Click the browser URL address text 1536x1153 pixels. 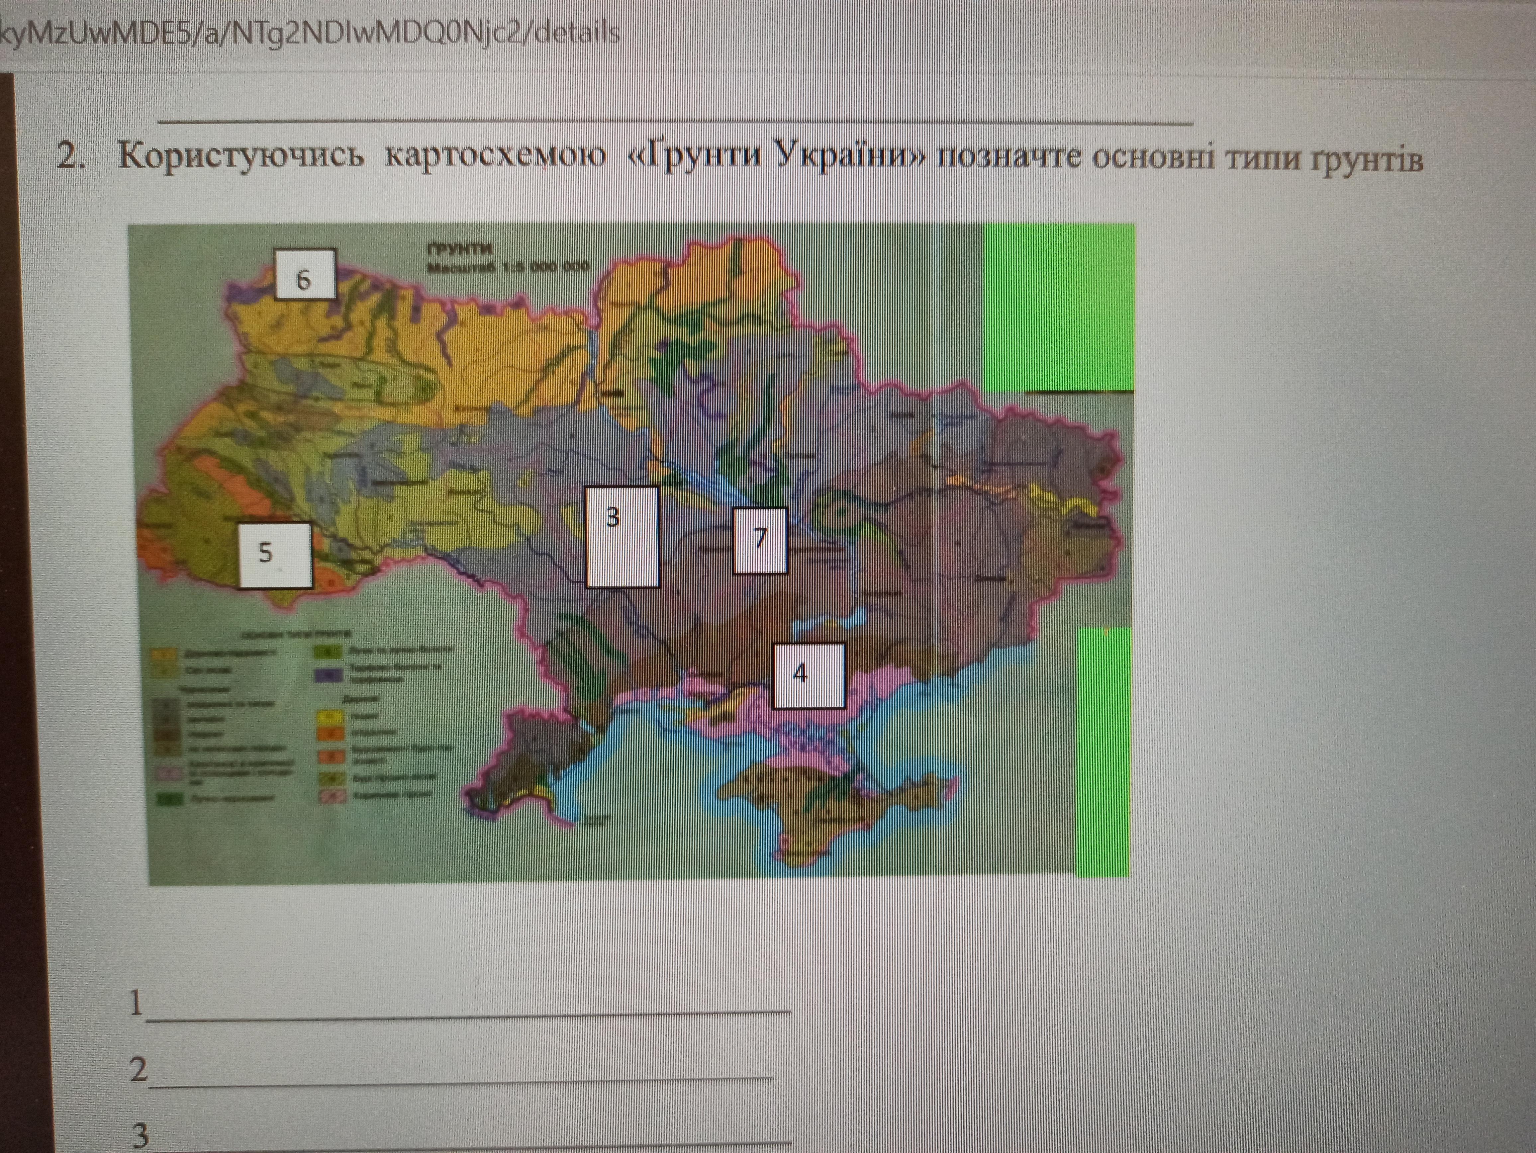point(310,33)
